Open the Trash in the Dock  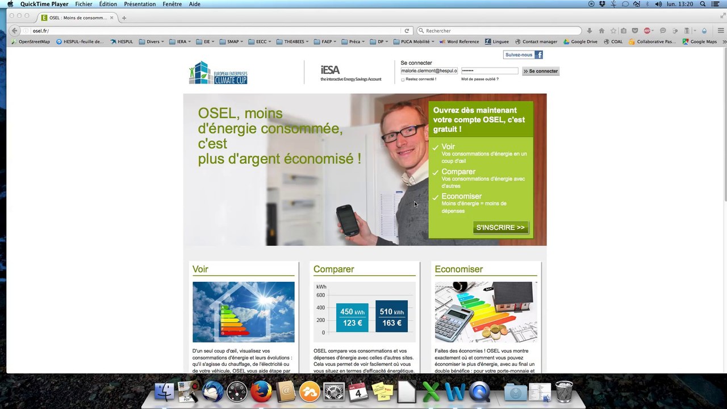click(564, 392)
